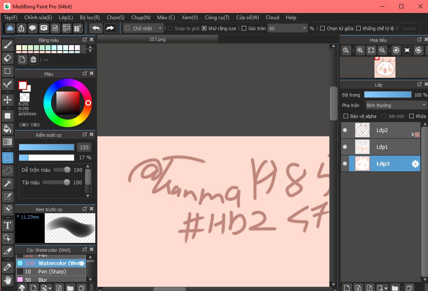Select the Magic Wand tool
428x291 pixels.
(8, 184)
